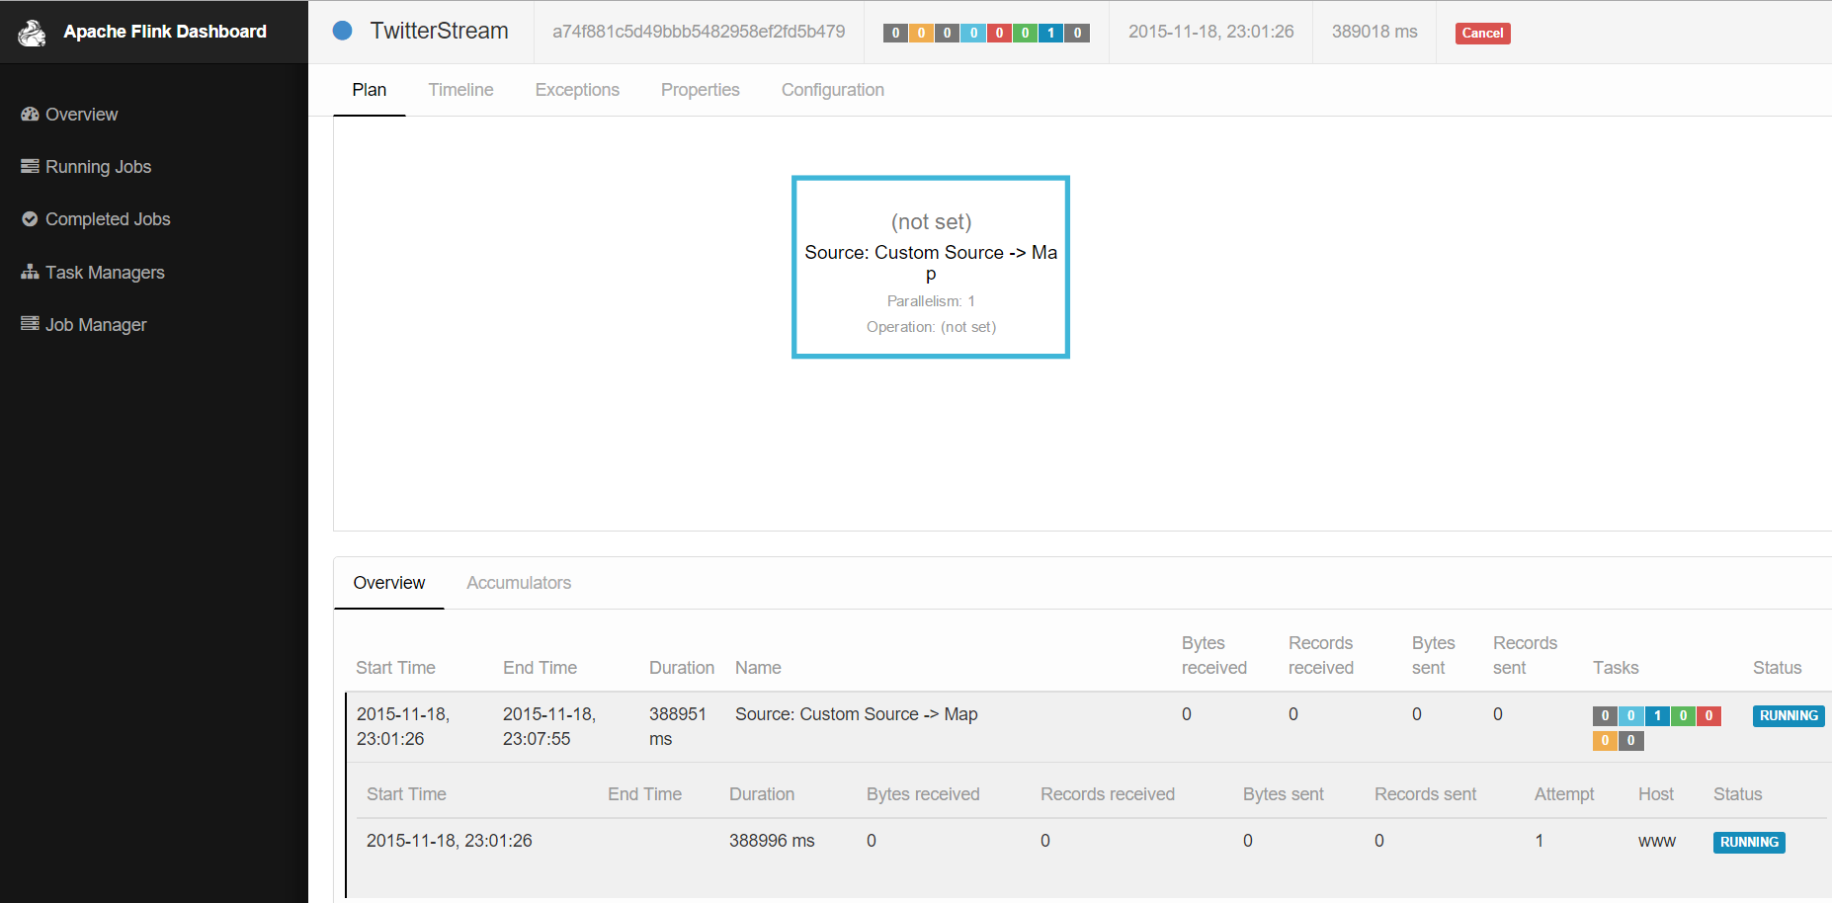Click the red 0 badge in Tasks column
Image resolution: width=1832 pixels, height=903 pixels.
1708,716
